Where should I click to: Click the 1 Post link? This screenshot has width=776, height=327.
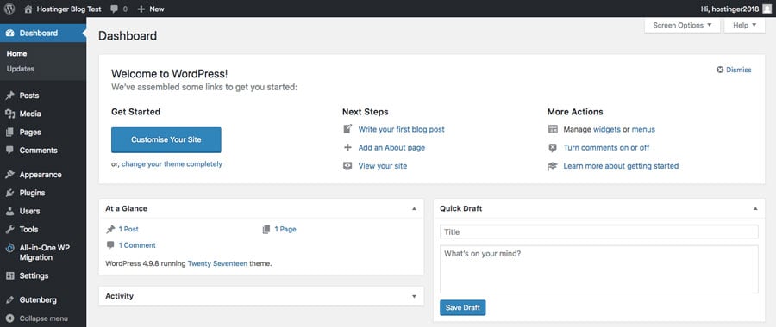128,229
